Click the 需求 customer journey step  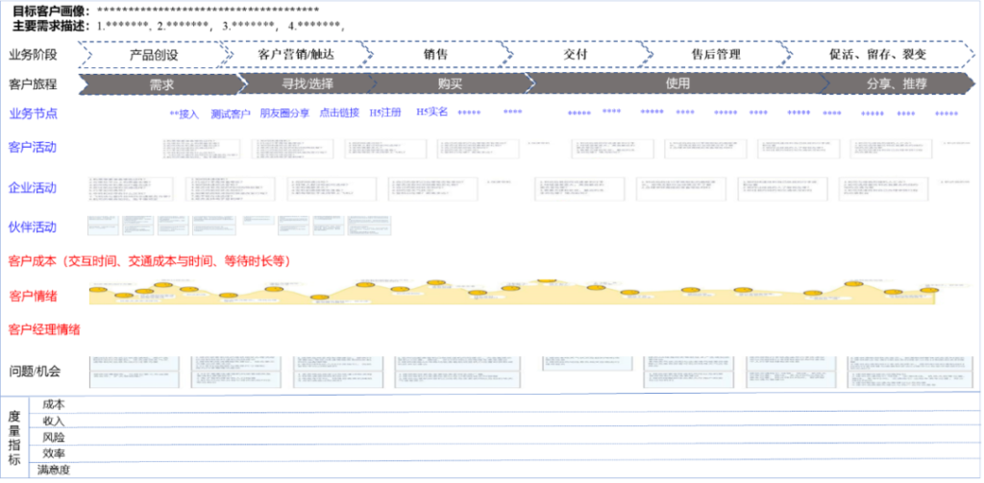pyautogui.click(x=160, y=84)
